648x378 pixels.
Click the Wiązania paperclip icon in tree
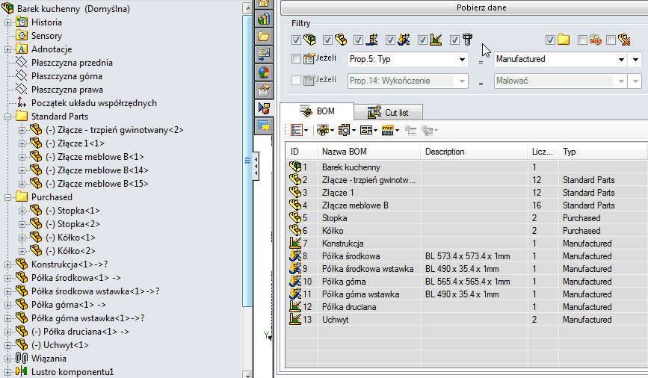(x=22, y=358)
